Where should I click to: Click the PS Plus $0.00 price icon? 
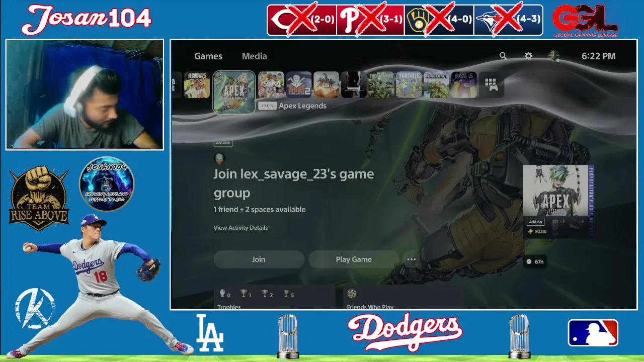pos(530,232)
